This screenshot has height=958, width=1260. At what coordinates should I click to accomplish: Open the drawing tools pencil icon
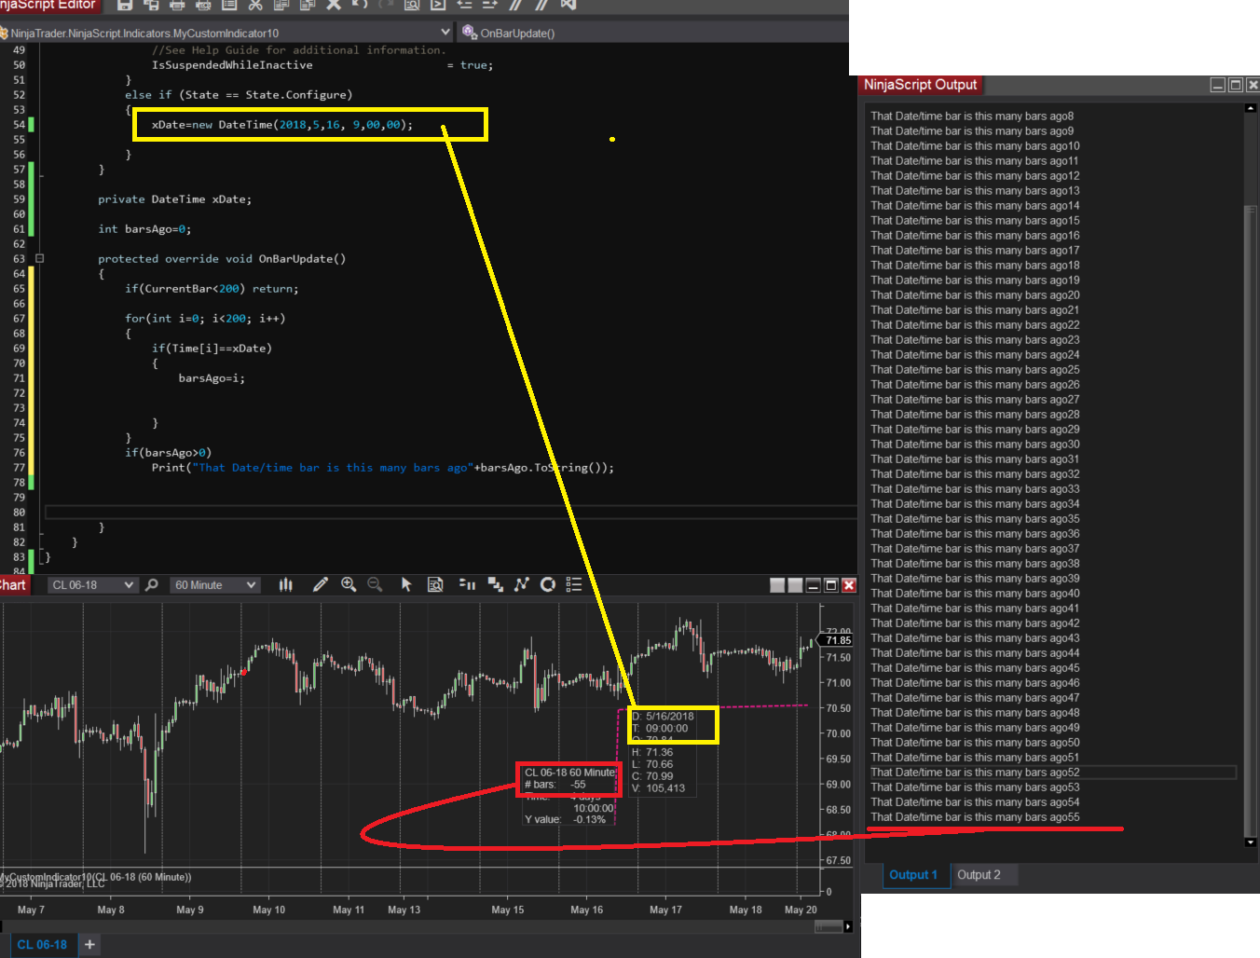(x=321, y=584)
